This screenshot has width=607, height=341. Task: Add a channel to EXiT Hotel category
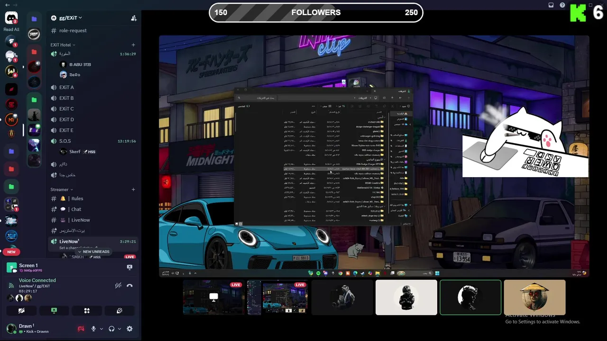(133, 45)
